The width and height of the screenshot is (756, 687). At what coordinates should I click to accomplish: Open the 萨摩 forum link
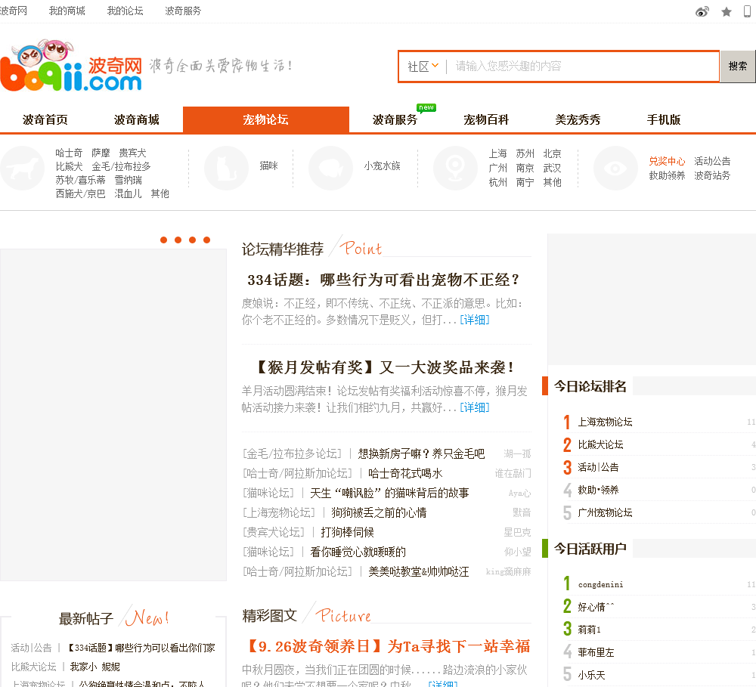[x=101, y=153]
